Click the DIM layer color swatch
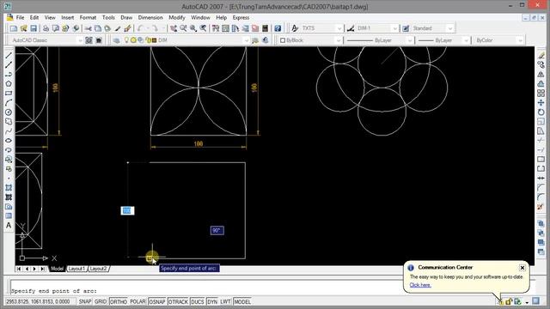The width and height of the screenshot is (550, 309). (x=155, y=40)
